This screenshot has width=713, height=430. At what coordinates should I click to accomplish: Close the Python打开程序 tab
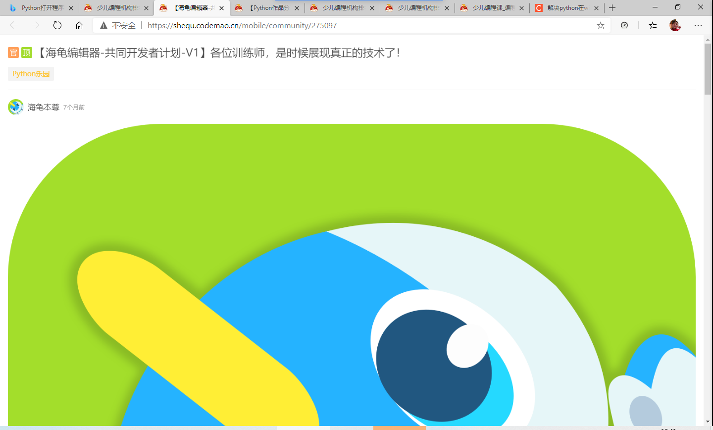pos(71,8)
